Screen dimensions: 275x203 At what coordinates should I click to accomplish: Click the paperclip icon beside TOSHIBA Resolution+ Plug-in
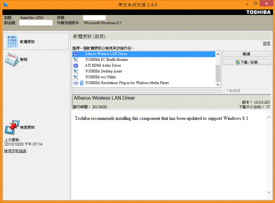82,83
